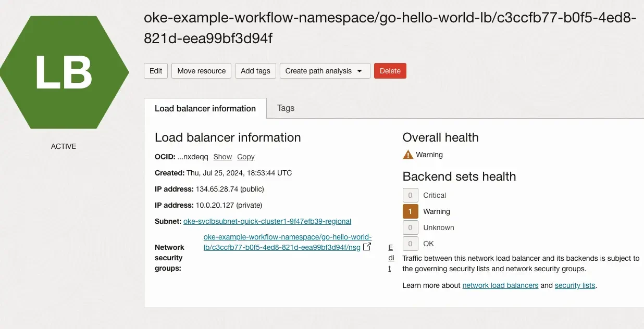Viewport: 644px width, 329px height.
Task: Switch to the Load balancer information tab
Action: 205,108
